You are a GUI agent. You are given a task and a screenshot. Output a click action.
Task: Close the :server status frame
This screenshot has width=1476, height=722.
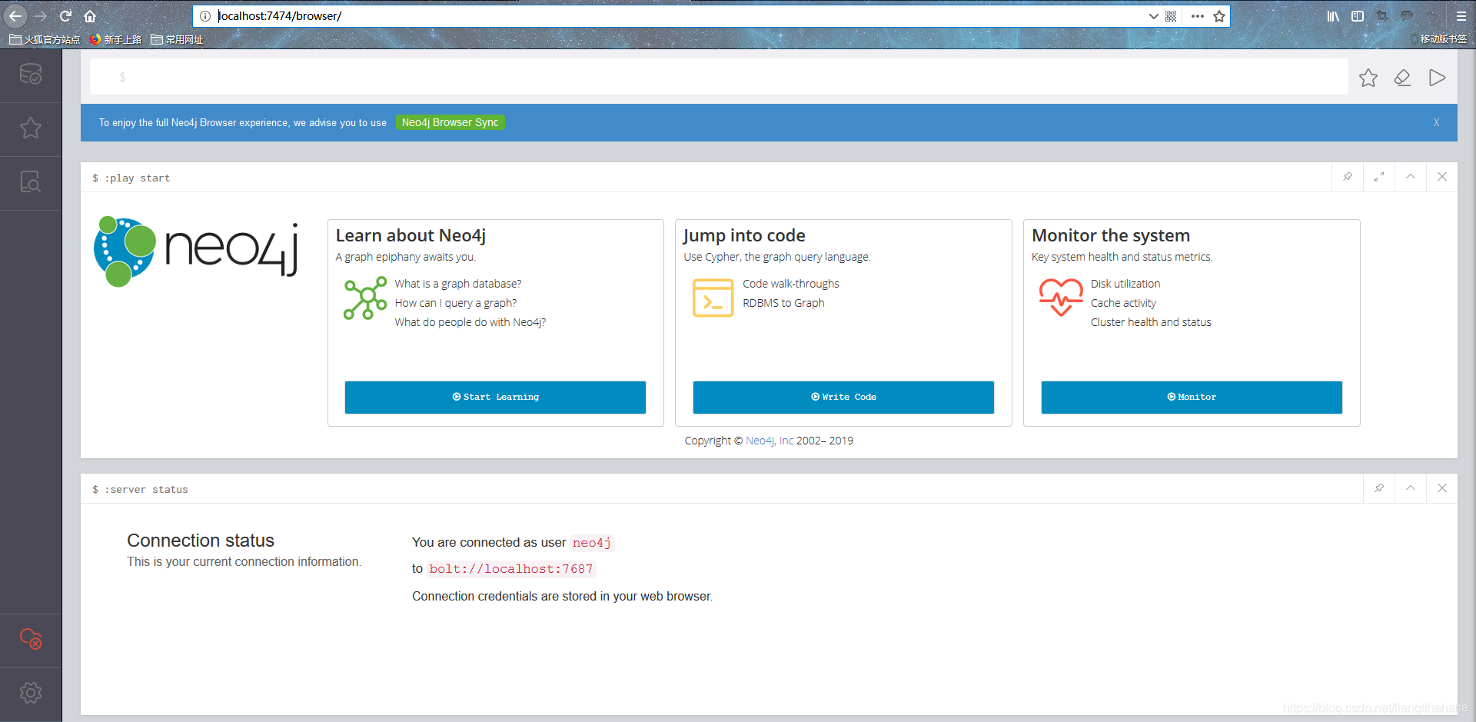[x=1442, y=488]
